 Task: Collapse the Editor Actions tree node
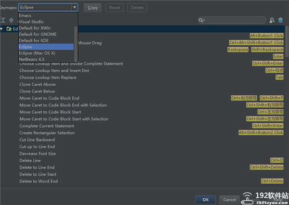(1, 29)
